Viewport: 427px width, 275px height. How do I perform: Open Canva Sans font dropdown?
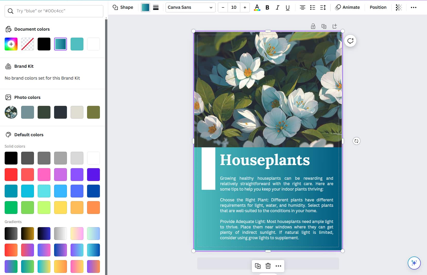190,7
